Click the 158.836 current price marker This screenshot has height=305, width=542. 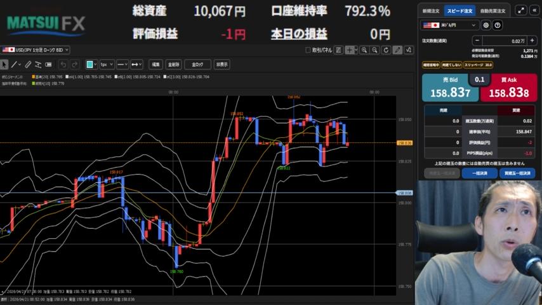point(404,142)
